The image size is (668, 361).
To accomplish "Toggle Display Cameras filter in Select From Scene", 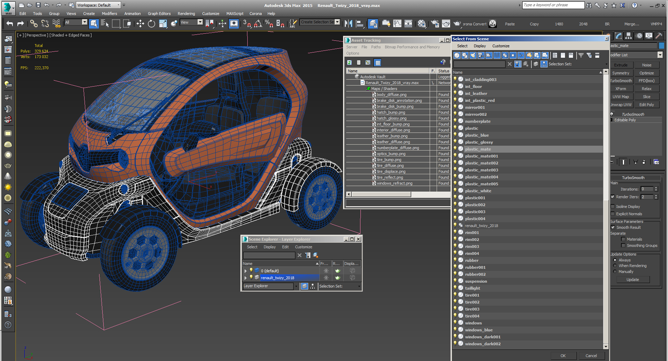I will (481, 55).
